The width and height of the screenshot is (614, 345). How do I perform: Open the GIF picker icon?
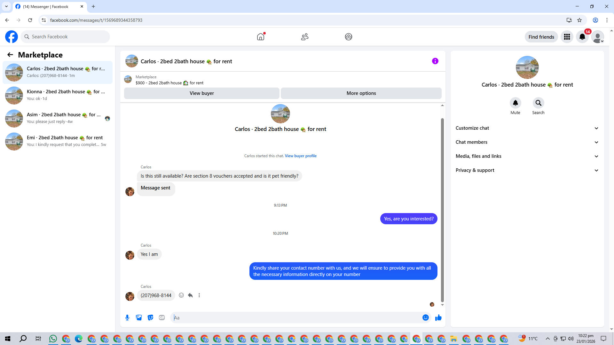point(162,318)
